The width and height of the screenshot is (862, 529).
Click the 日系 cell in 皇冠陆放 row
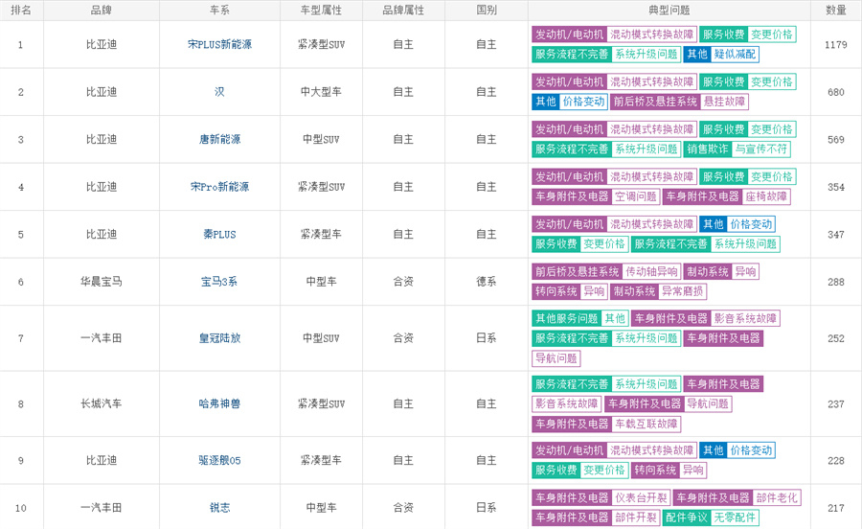487,338
